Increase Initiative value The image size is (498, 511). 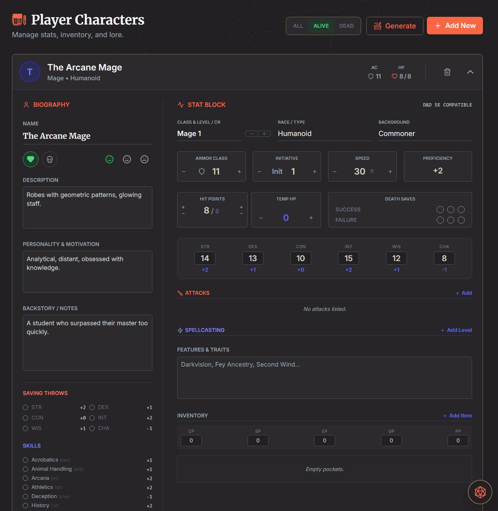(314, 172)
